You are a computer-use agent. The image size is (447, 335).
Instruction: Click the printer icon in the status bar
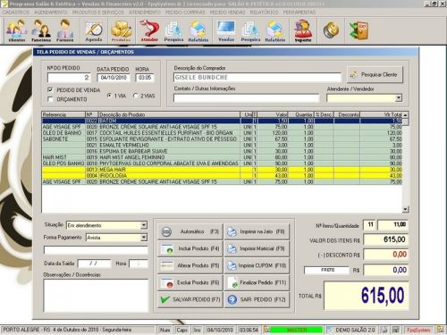pos(385,330)
